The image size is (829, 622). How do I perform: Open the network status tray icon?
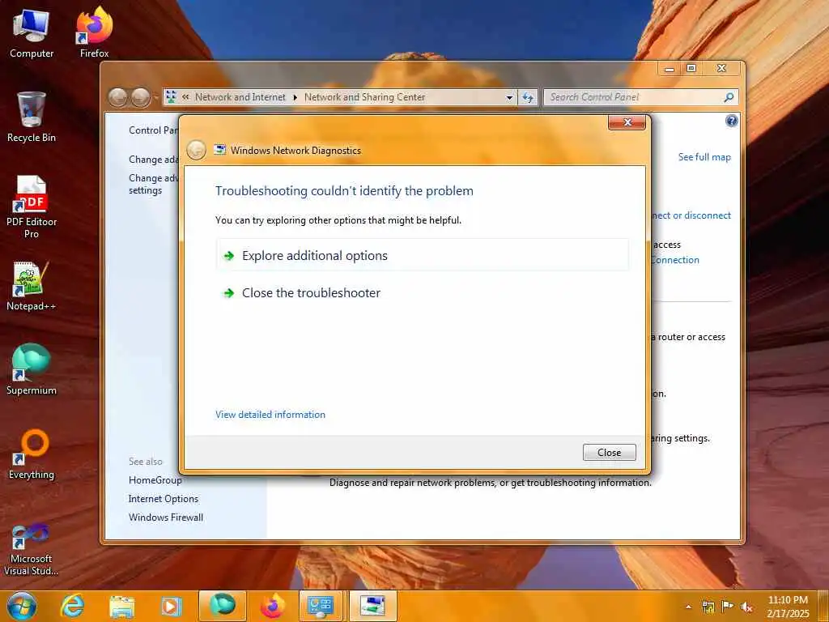coord(708,607)
